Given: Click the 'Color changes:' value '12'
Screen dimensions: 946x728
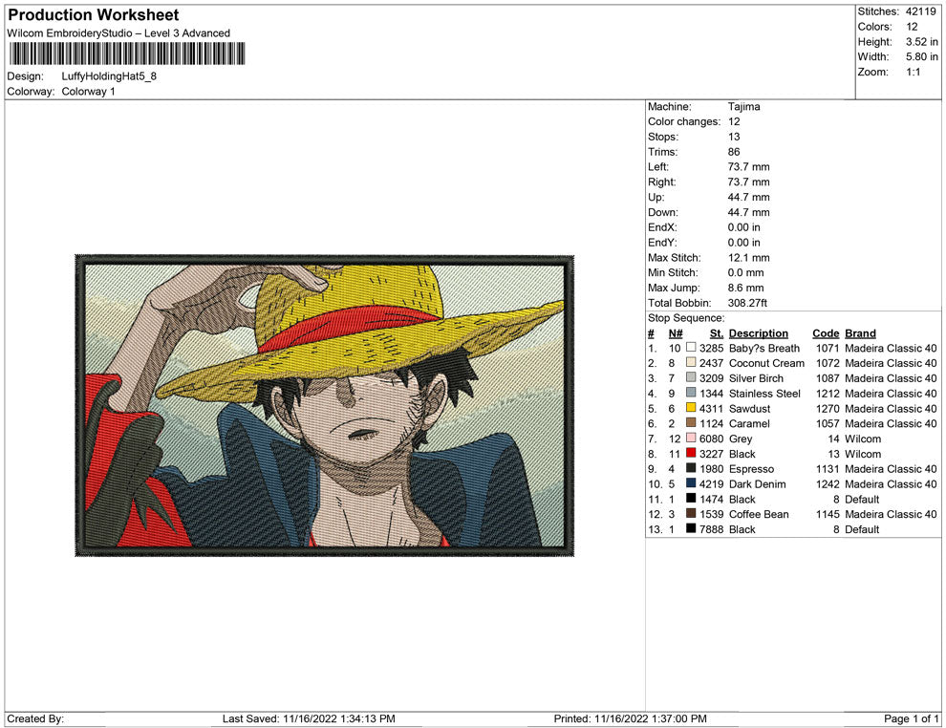Looking at the screenshot, I should [x=734, y=122].
